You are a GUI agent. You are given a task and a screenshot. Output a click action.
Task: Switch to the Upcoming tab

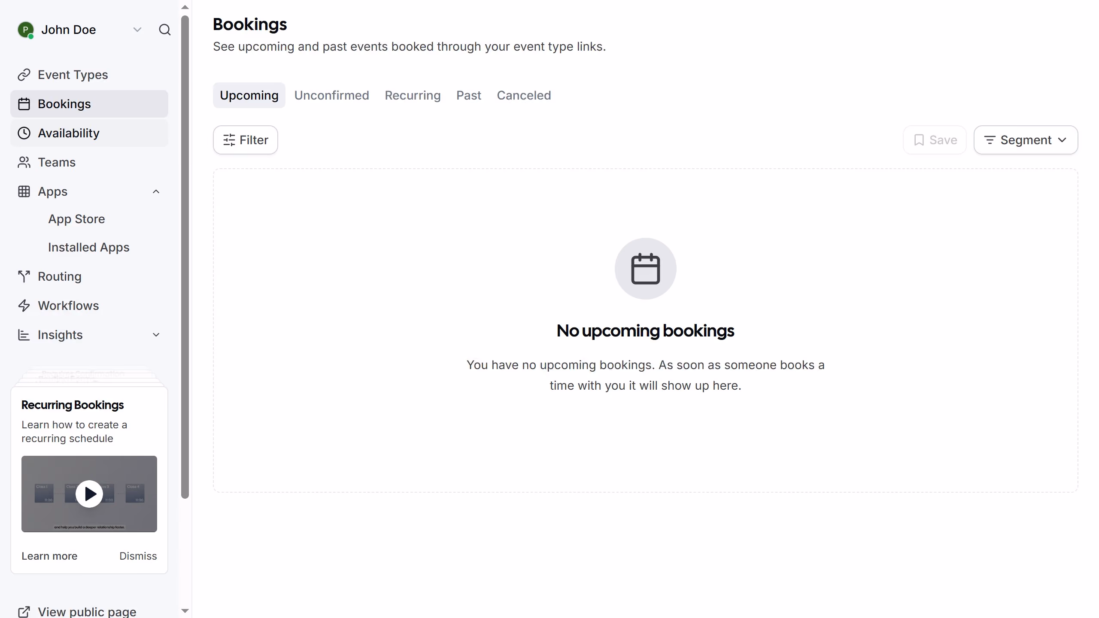click(249, 95)
